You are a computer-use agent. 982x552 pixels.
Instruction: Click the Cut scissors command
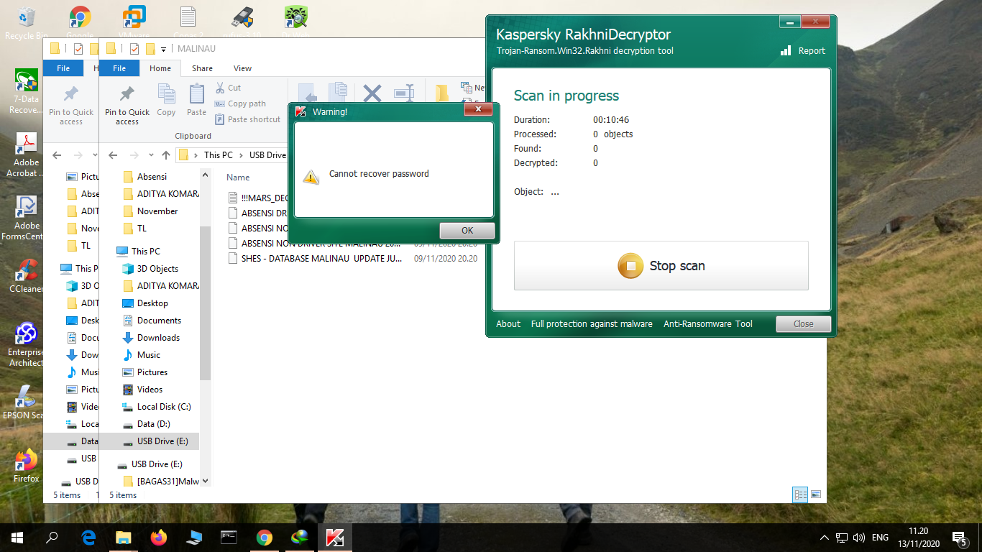228,88
